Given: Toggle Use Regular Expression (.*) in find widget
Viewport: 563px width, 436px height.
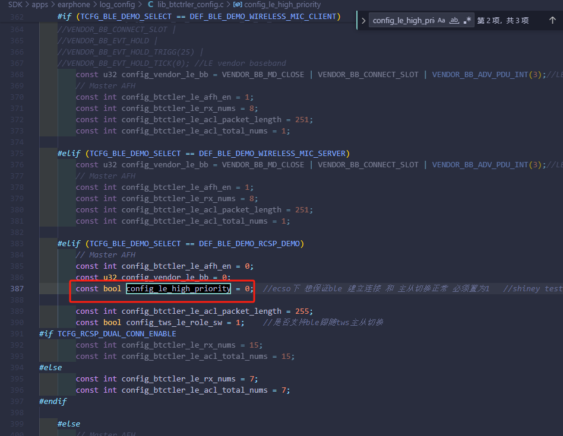Looking at the screenshot, I should coord(467,20).
